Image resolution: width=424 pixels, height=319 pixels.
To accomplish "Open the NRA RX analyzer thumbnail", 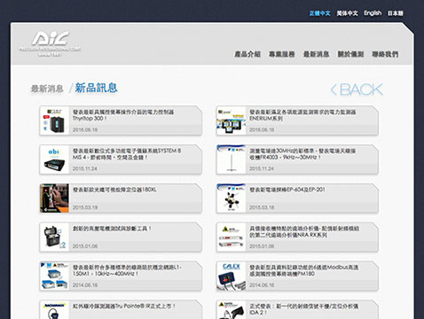I will click(x=232, y=237).
